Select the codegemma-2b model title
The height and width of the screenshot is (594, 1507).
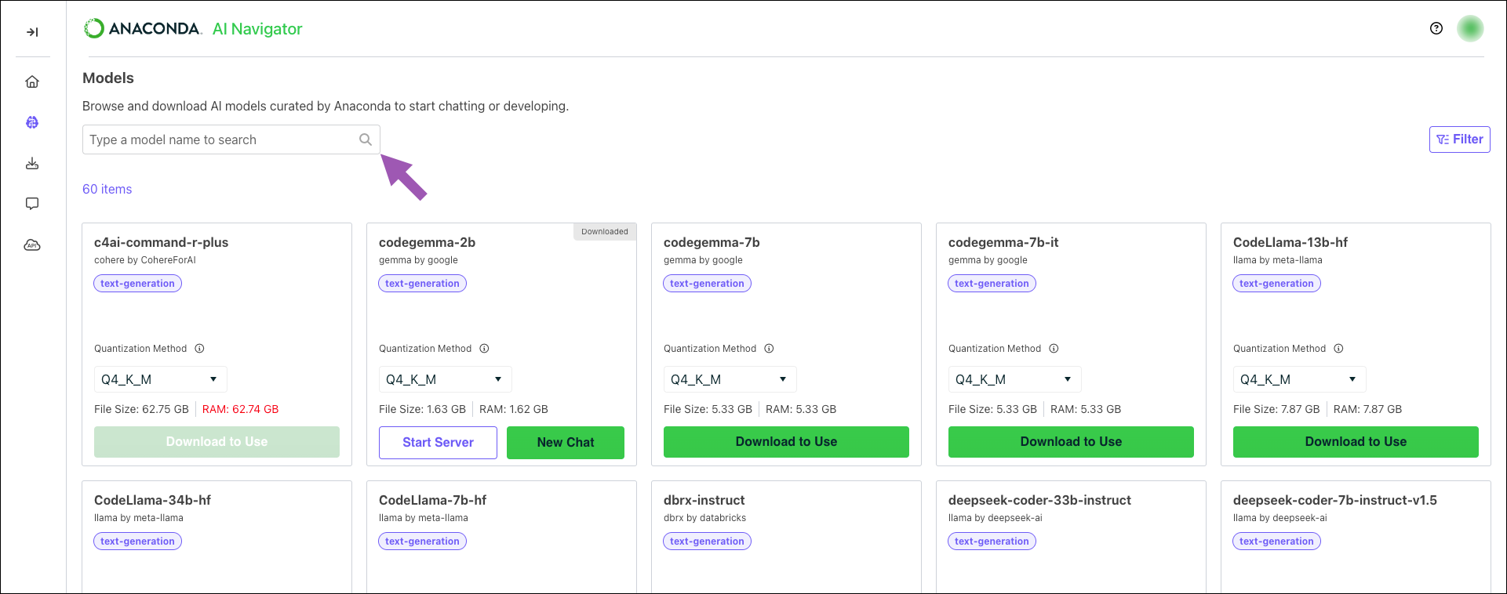click(428, 243)
